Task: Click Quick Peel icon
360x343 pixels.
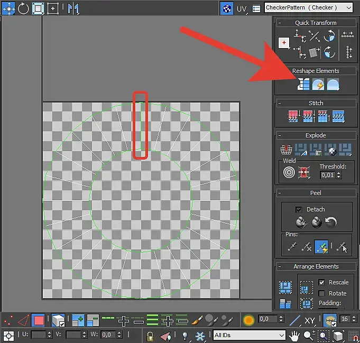Action: coord(301,223)
